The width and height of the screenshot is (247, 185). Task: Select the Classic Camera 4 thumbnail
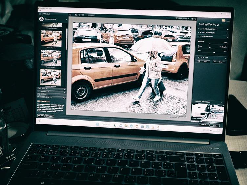(51, 77)
